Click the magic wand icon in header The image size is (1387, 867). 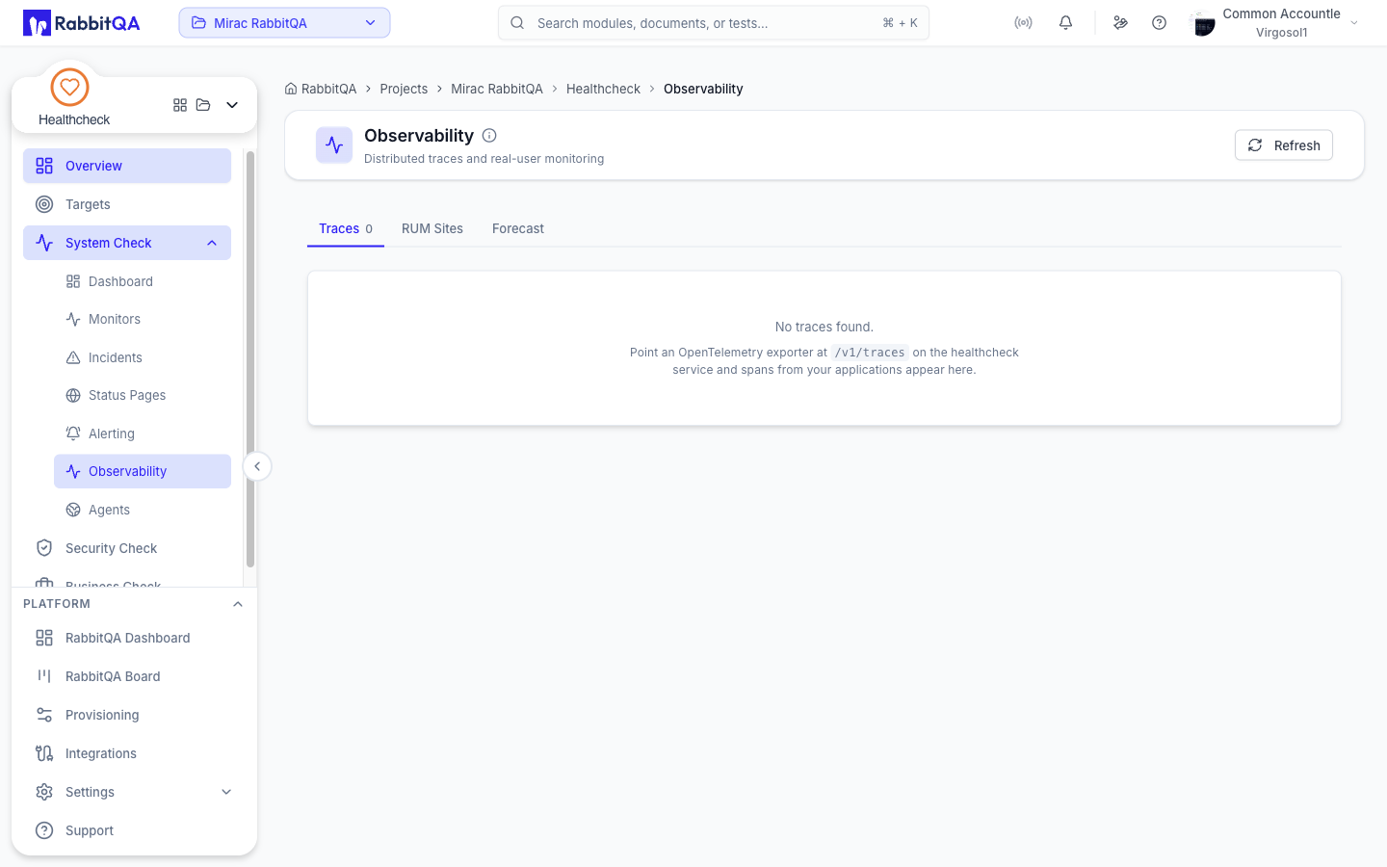[1120, 23]
